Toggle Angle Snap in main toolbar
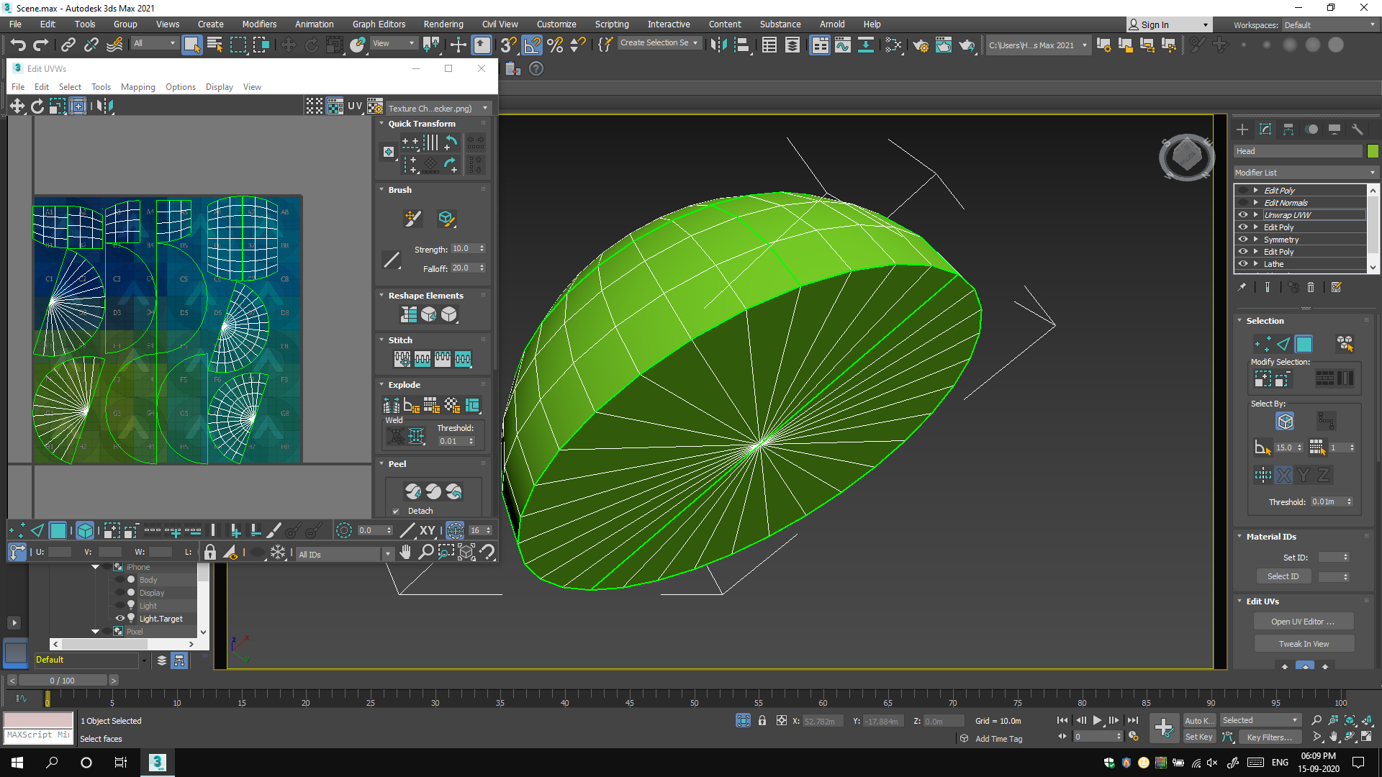This screenshot has width=1382, height=777. (x=532, y=45)
